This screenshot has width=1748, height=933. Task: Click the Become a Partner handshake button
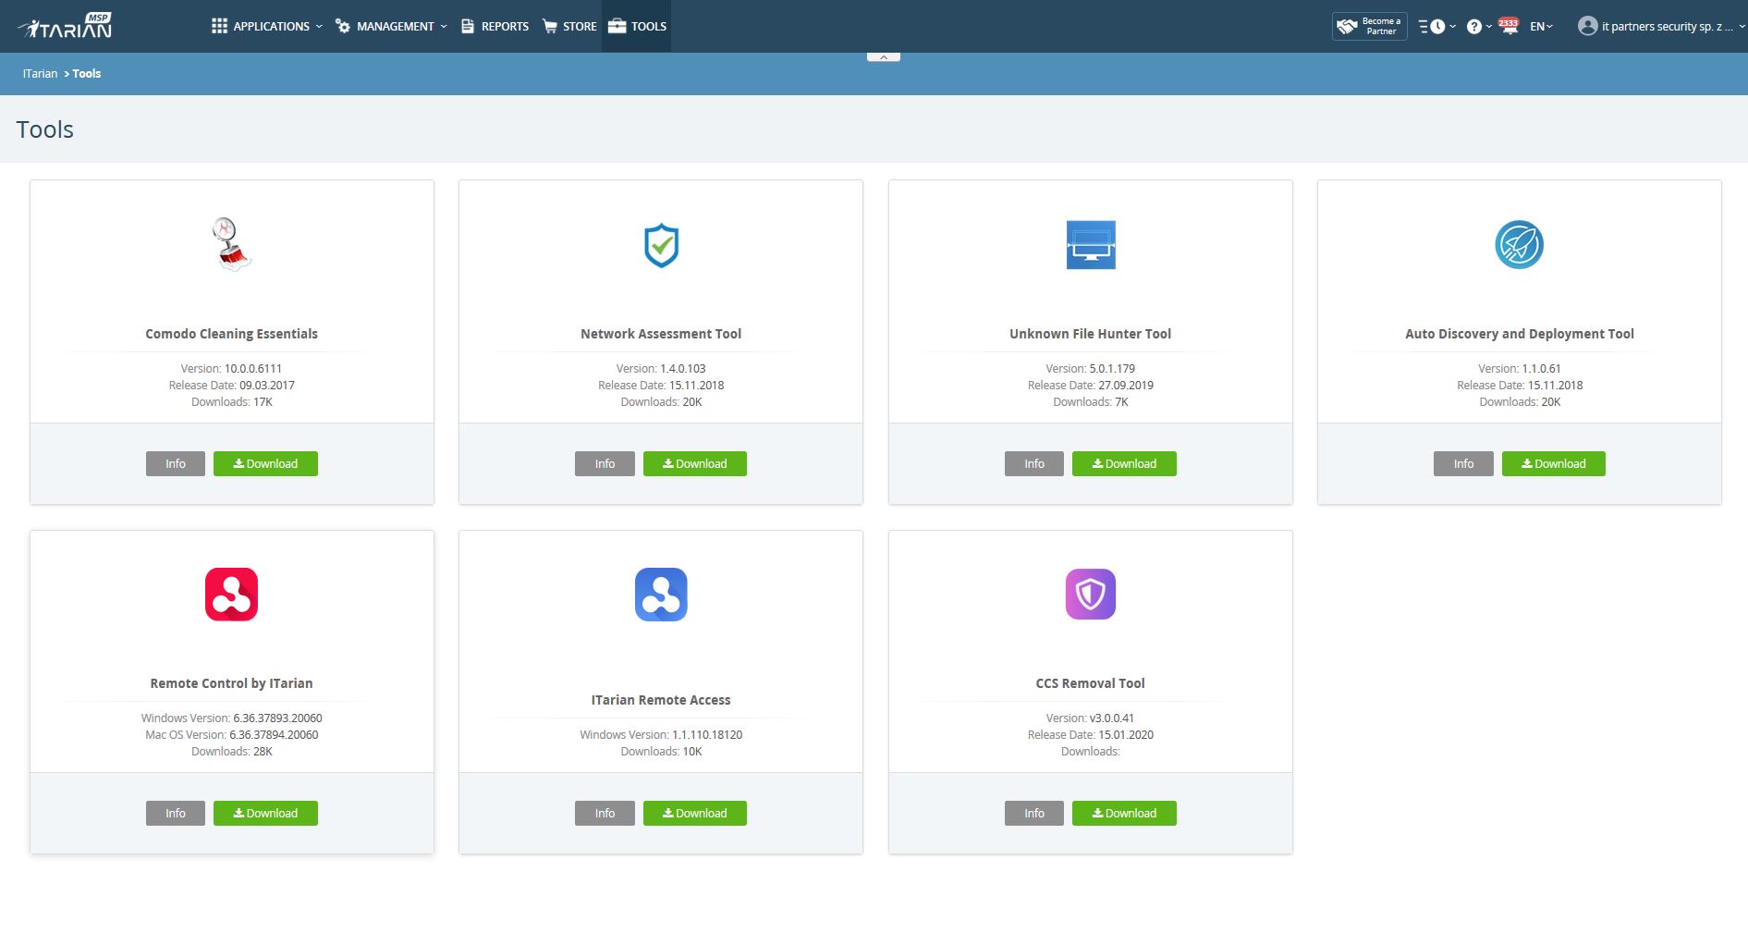coord(1369,26)
